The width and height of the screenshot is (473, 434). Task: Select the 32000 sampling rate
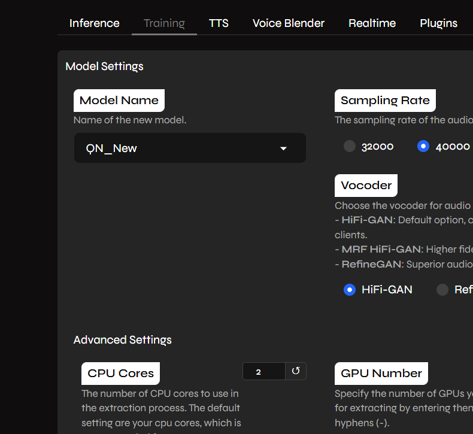(x=350, y=146)
